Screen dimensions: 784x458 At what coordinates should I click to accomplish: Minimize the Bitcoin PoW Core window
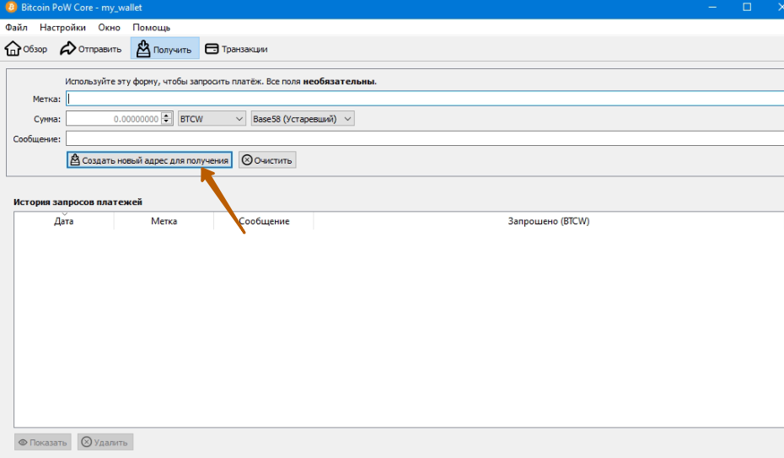712,8
